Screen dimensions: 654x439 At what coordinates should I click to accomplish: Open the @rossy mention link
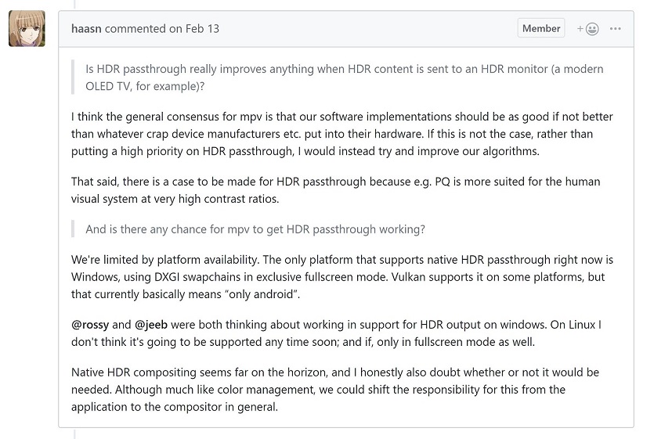90,325
